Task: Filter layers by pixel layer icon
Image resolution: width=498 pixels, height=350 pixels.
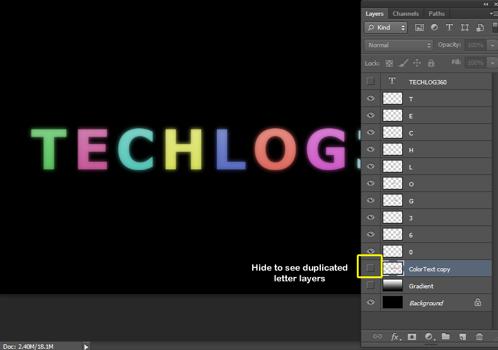Action: click(419, 28)
